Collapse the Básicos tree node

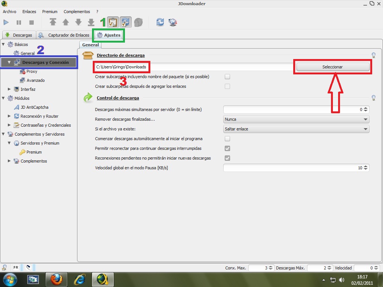3,44
